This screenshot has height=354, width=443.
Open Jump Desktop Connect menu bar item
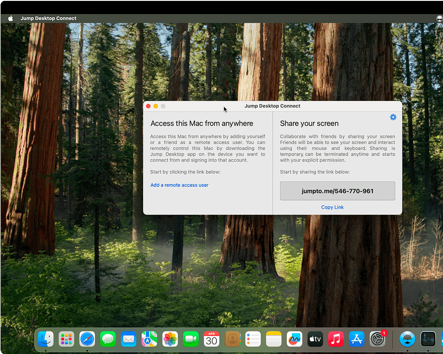coord(48,19)
